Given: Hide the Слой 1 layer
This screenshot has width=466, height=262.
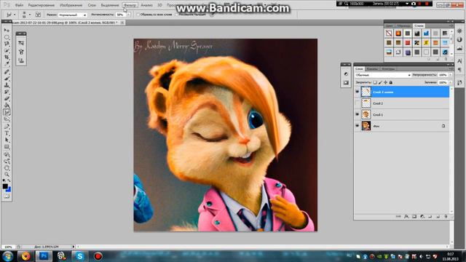Looking at the screenshot, I should 358,115.
